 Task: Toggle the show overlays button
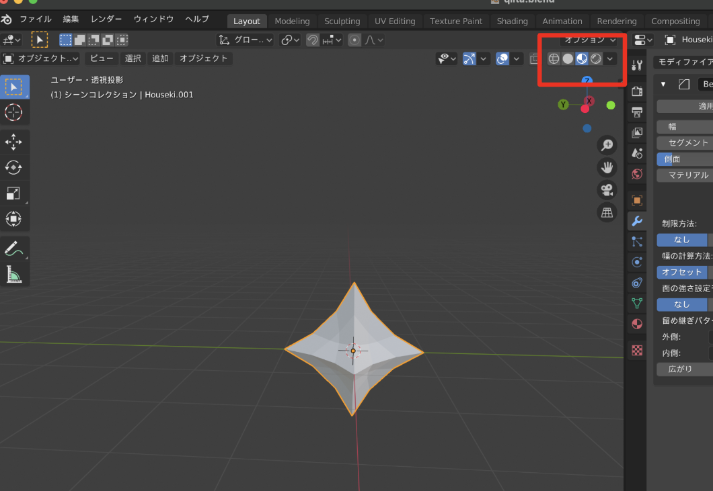[x=502, y=58]
